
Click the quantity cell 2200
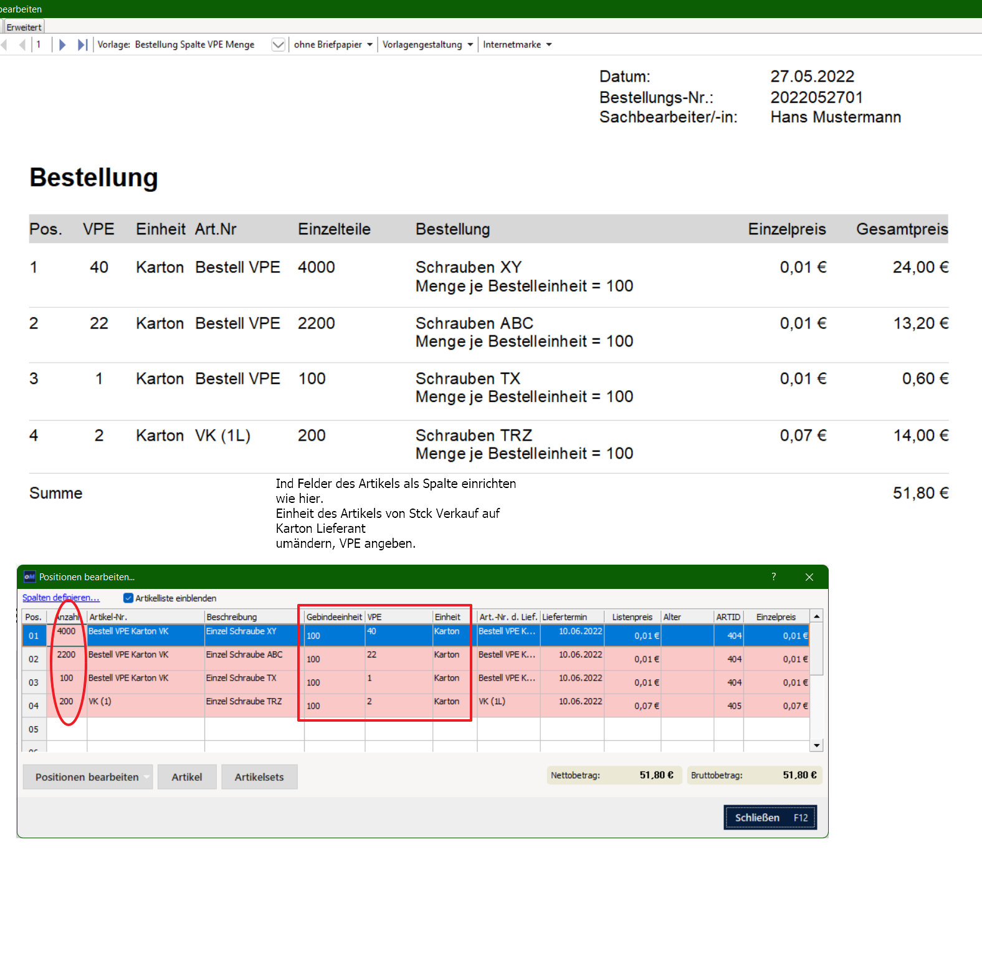(x=67, y=659)
